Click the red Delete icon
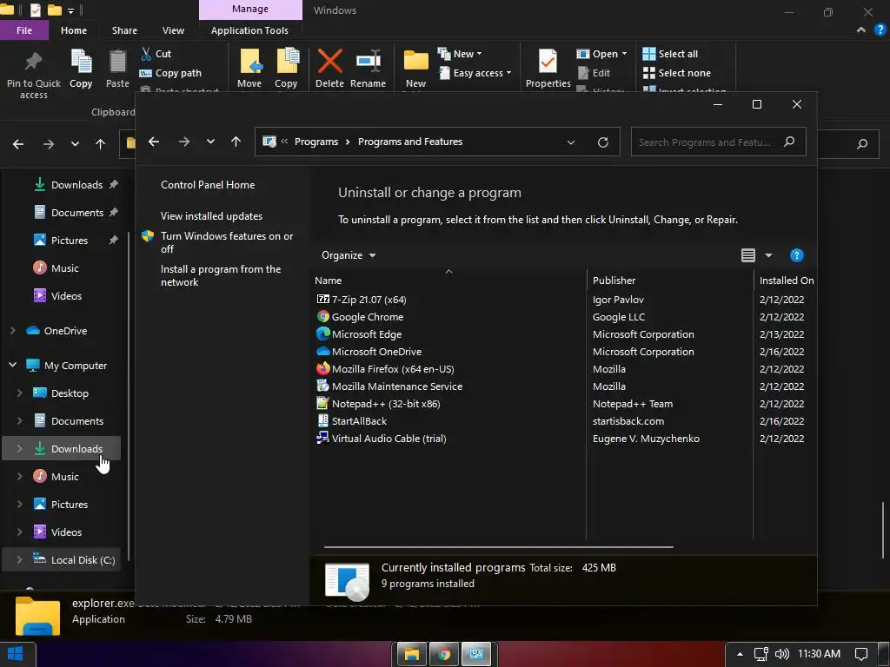 329,62
